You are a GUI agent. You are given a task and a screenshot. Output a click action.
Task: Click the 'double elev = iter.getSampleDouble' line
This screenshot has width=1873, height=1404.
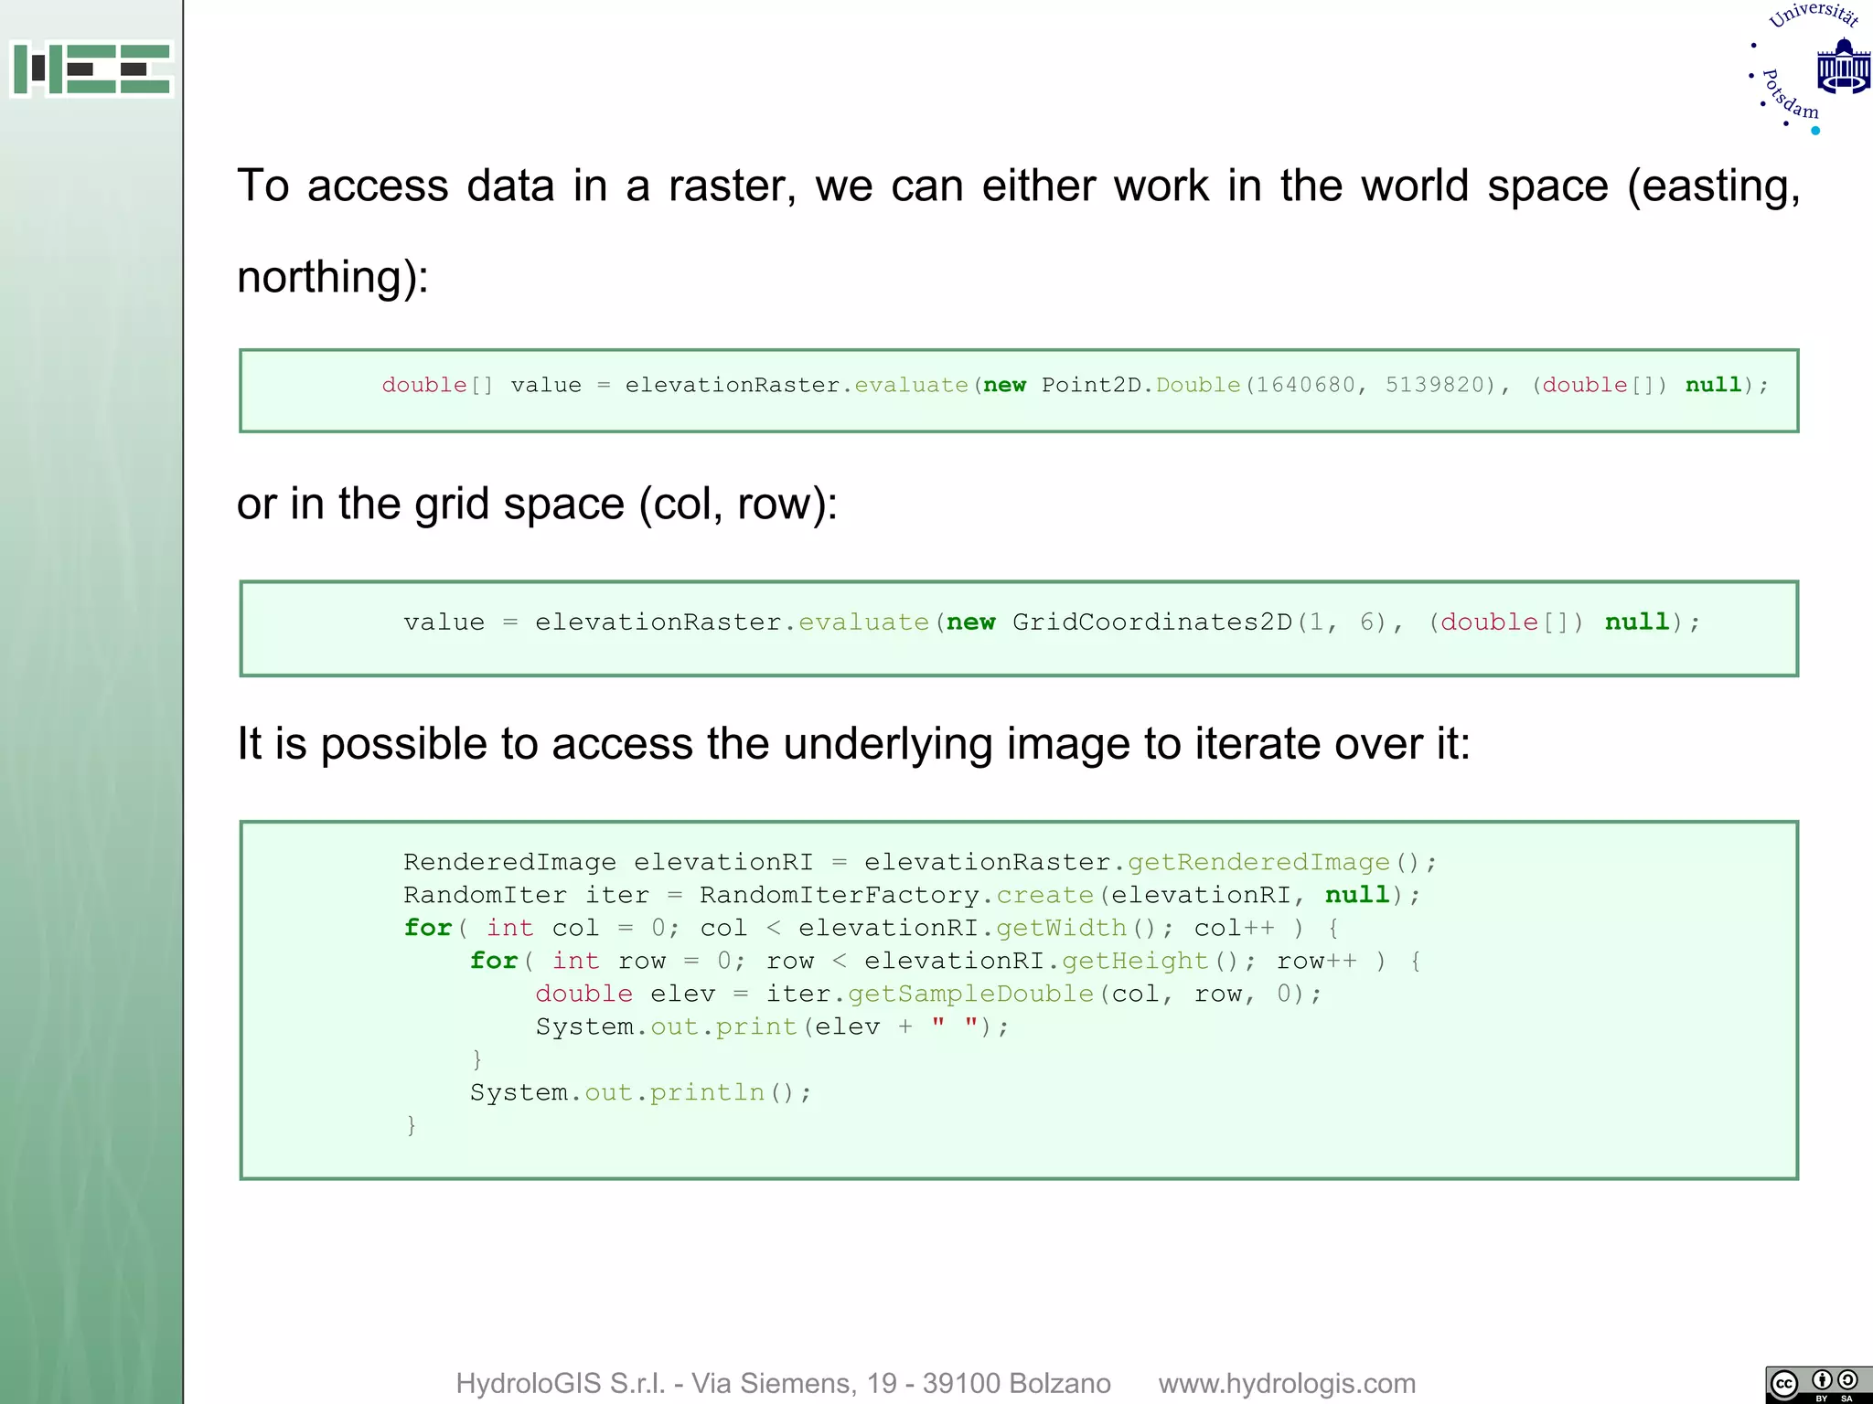928,994
